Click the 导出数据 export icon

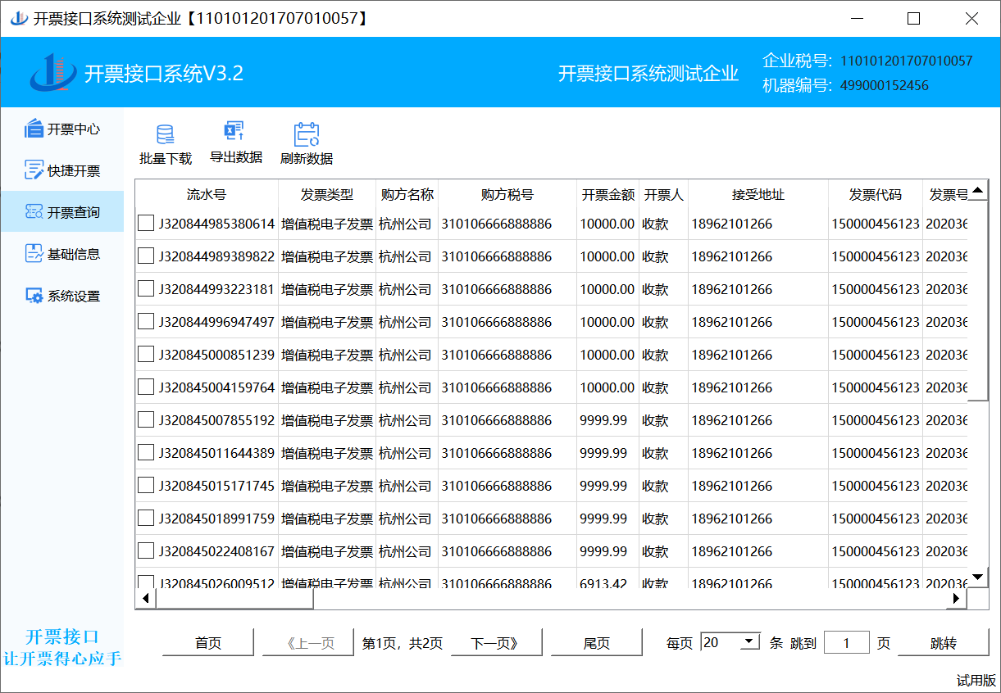coord(235,132)
